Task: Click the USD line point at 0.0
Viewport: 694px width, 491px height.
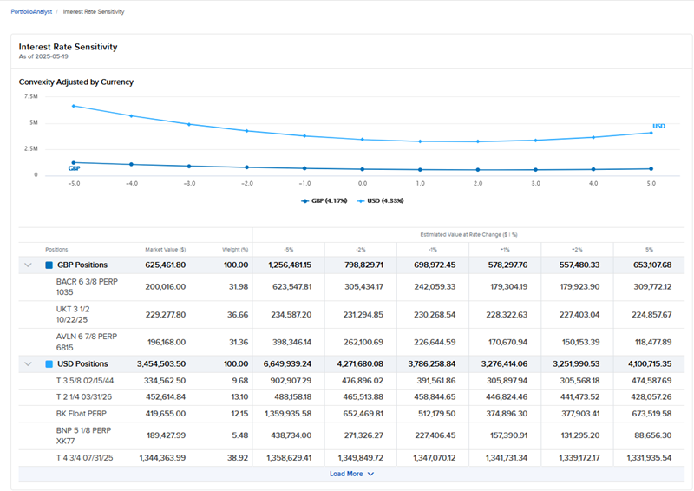Action: (x=363, y=140)
